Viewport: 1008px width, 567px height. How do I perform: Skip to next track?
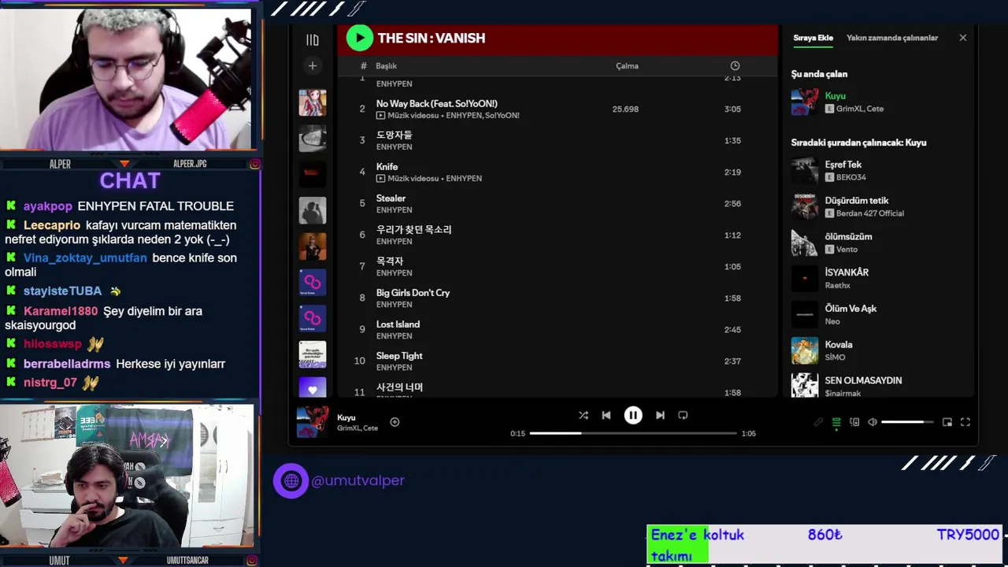coord(660,415)
